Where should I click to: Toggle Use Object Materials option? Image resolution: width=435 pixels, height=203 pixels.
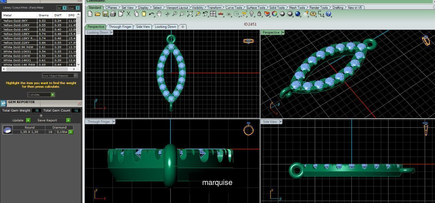click(x=60, y=75)
